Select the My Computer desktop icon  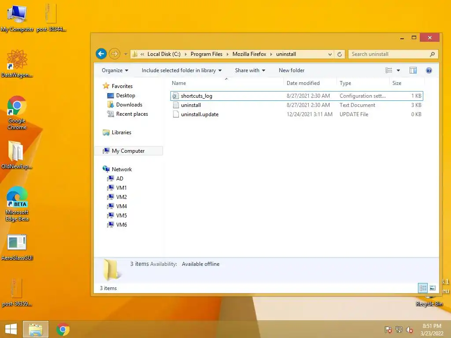(17, 18)
